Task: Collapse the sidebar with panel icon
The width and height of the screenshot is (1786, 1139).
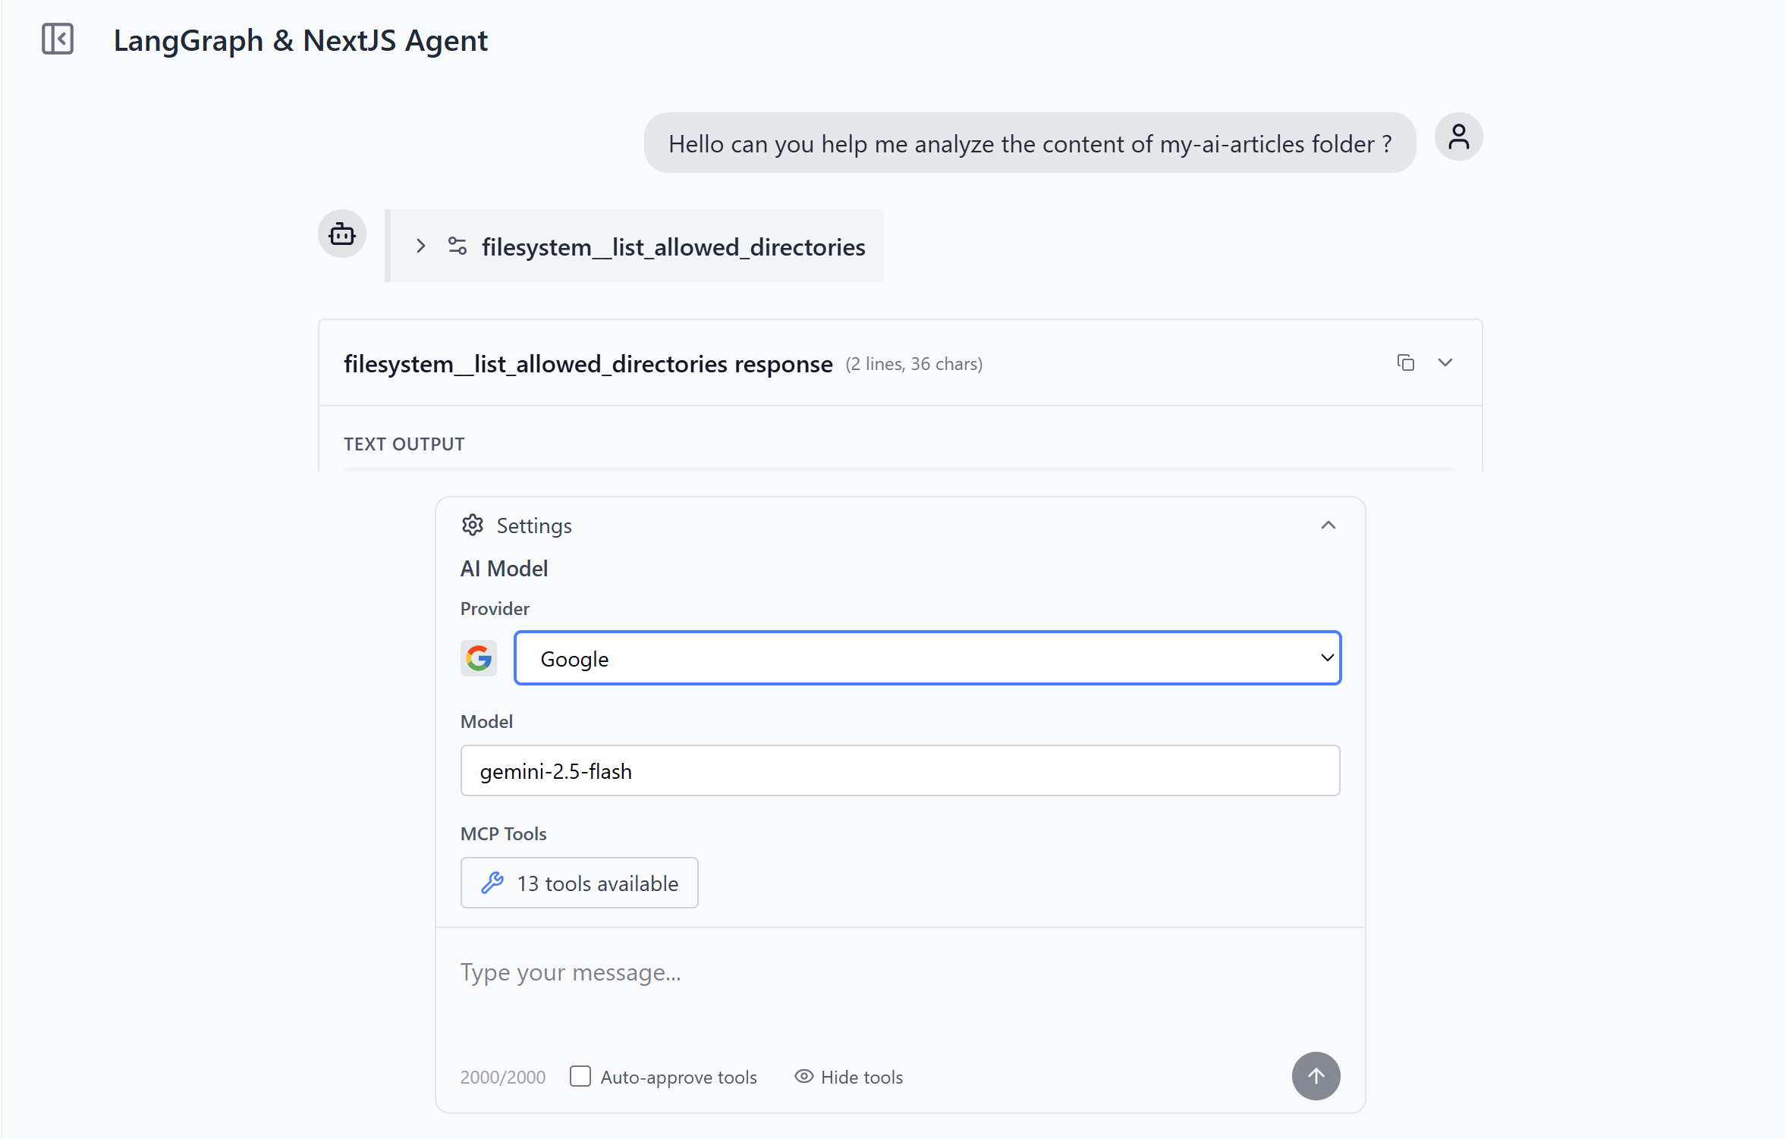Action: [x=58, y=39]
